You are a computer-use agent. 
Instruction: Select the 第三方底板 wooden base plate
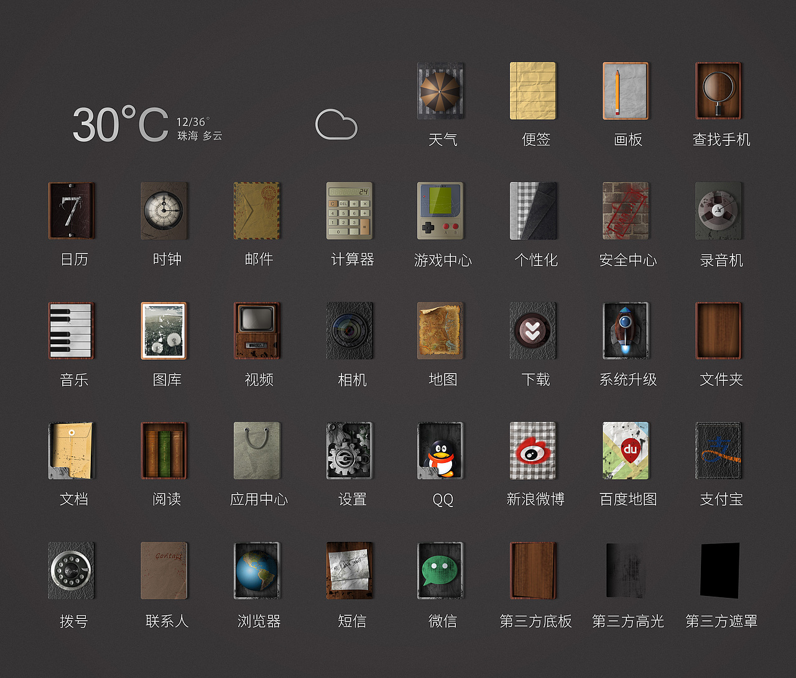533,570
